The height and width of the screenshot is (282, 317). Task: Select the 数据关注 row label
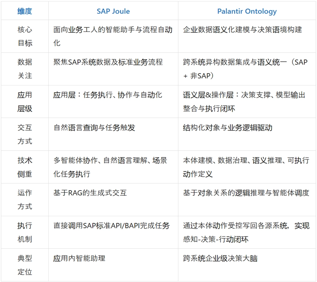(x=25, y=69)
